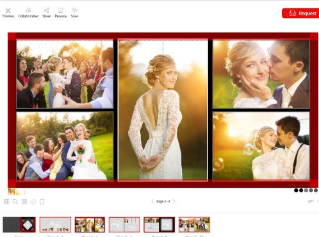Click the single blank page icon

(42, 202)
